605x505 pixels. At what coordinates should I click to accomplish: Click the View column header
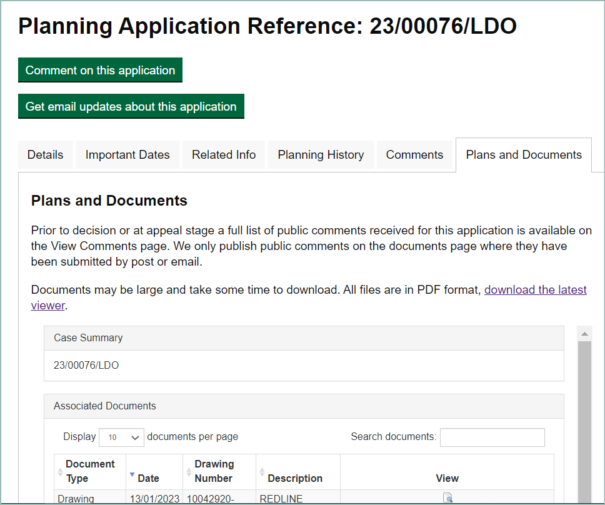tap(447, 478)
